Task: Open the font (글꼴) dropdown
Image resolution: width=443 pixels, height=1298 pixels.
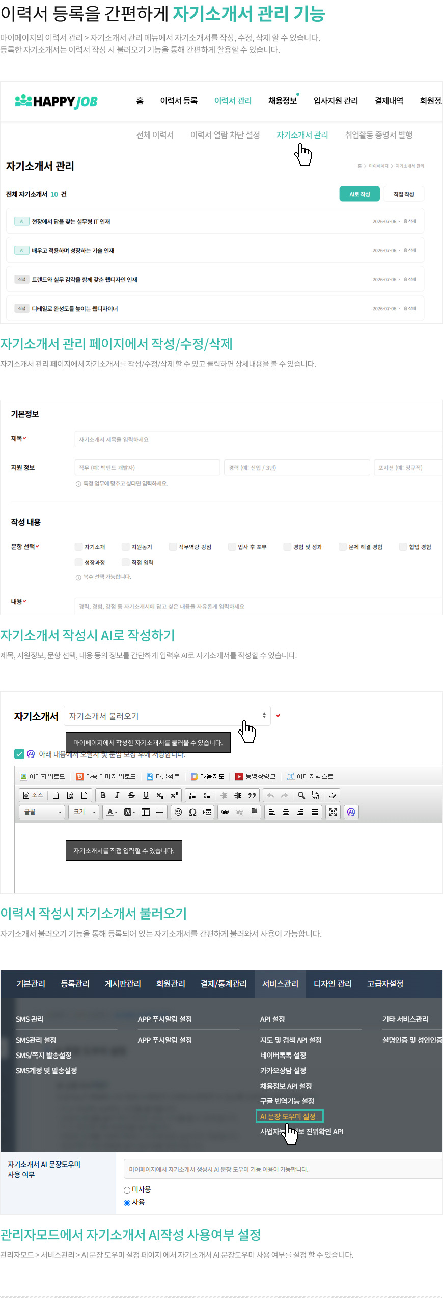Action: point(42,812)
